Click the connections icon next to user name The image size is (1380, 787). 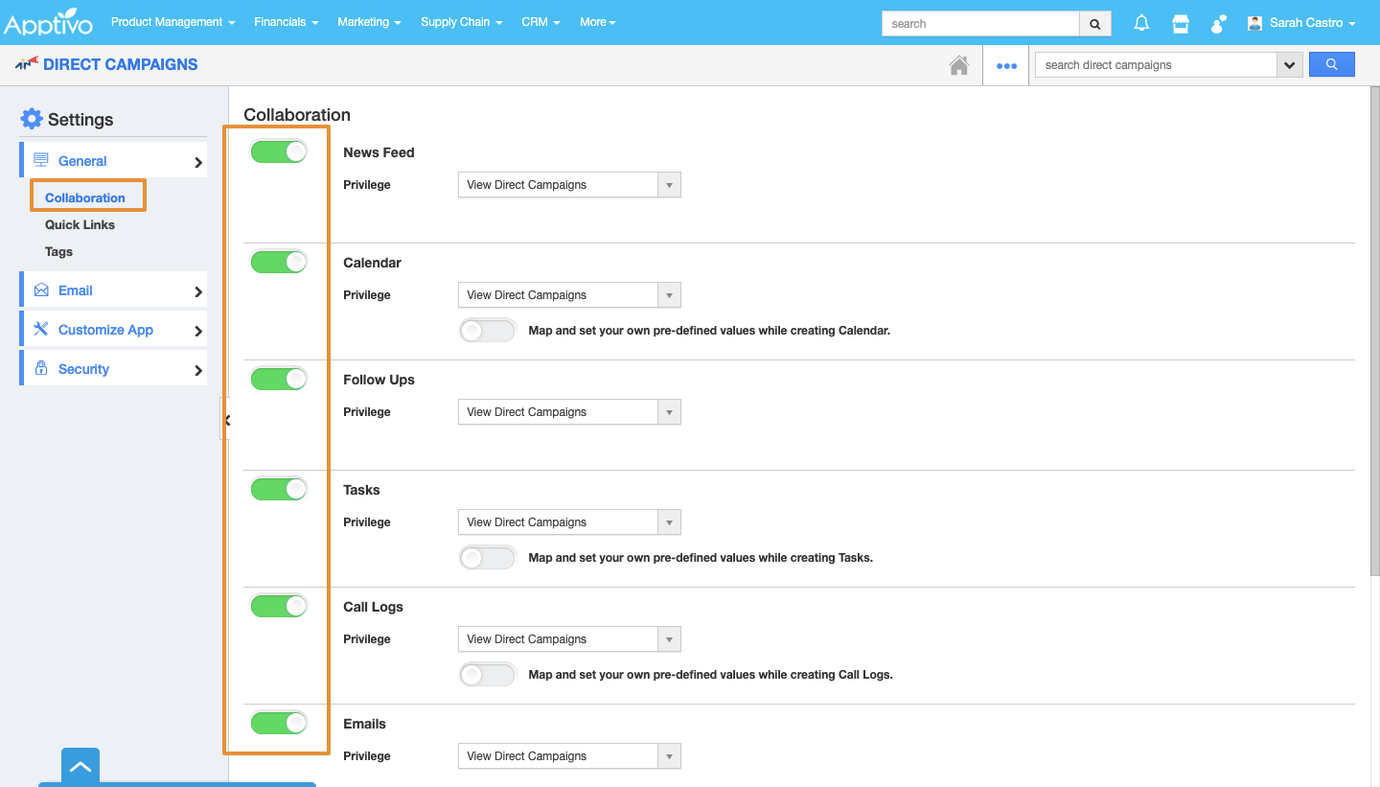click(x=1219, y=23)
